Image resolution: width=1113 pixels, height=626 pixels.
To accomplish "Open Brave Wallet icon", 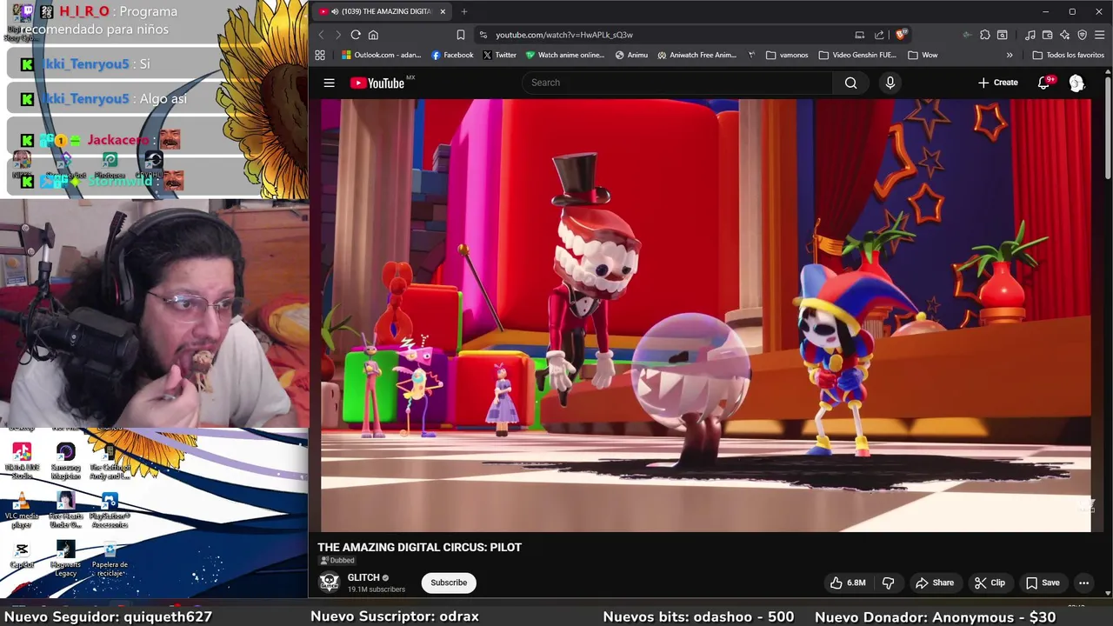I will [1047, 35].
